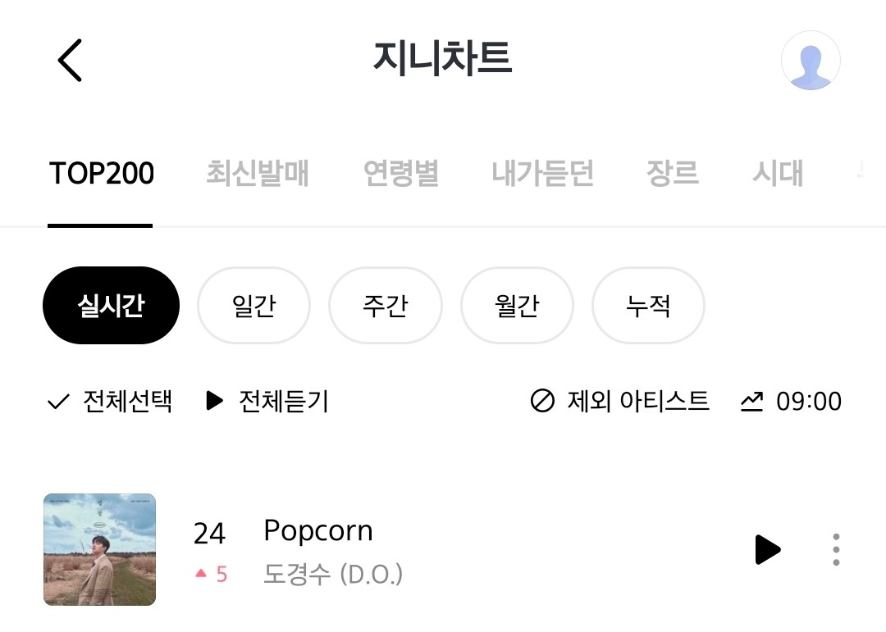The image size is (886, 632).
Task: Tap the chart trend icon beside 09:00
Action: click(751, 401)
